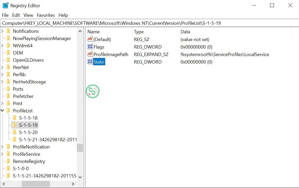Expand the Print key

tap(2, 104)
